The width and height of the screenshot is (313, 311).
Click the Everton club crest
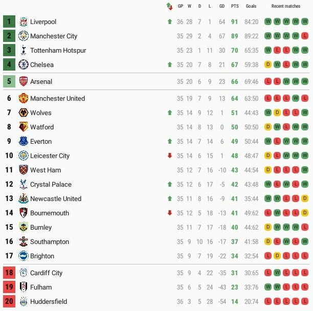(x=23, y=141)
